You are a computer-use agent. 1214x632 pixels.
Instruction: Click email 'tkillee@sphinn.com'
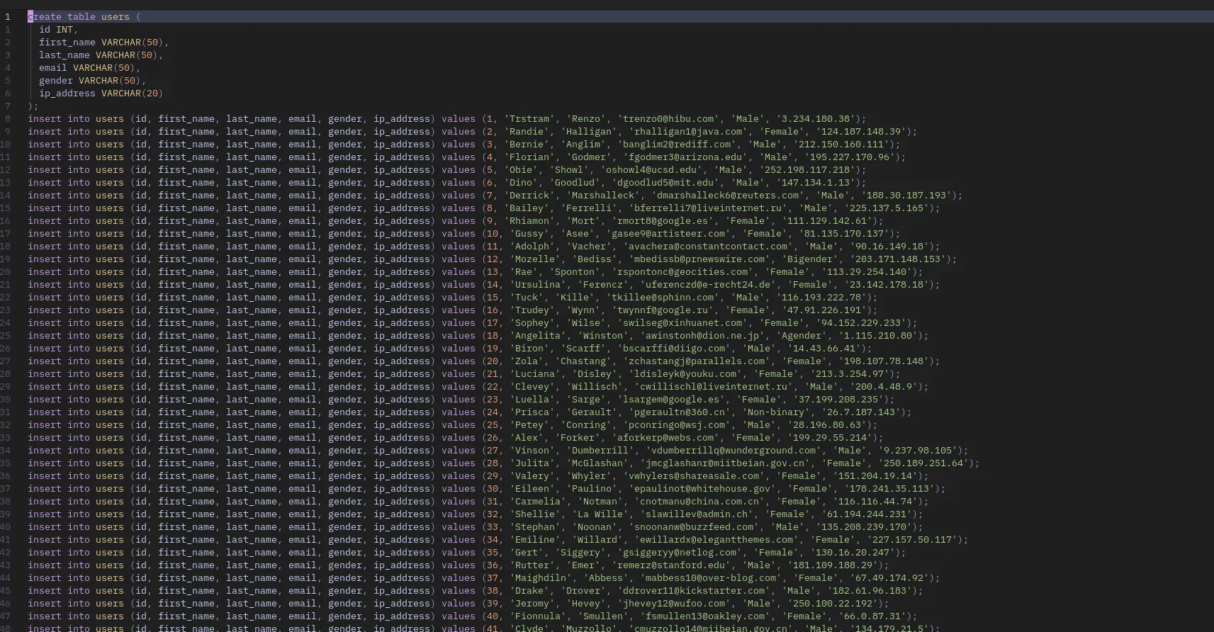[x=663, y=297]
